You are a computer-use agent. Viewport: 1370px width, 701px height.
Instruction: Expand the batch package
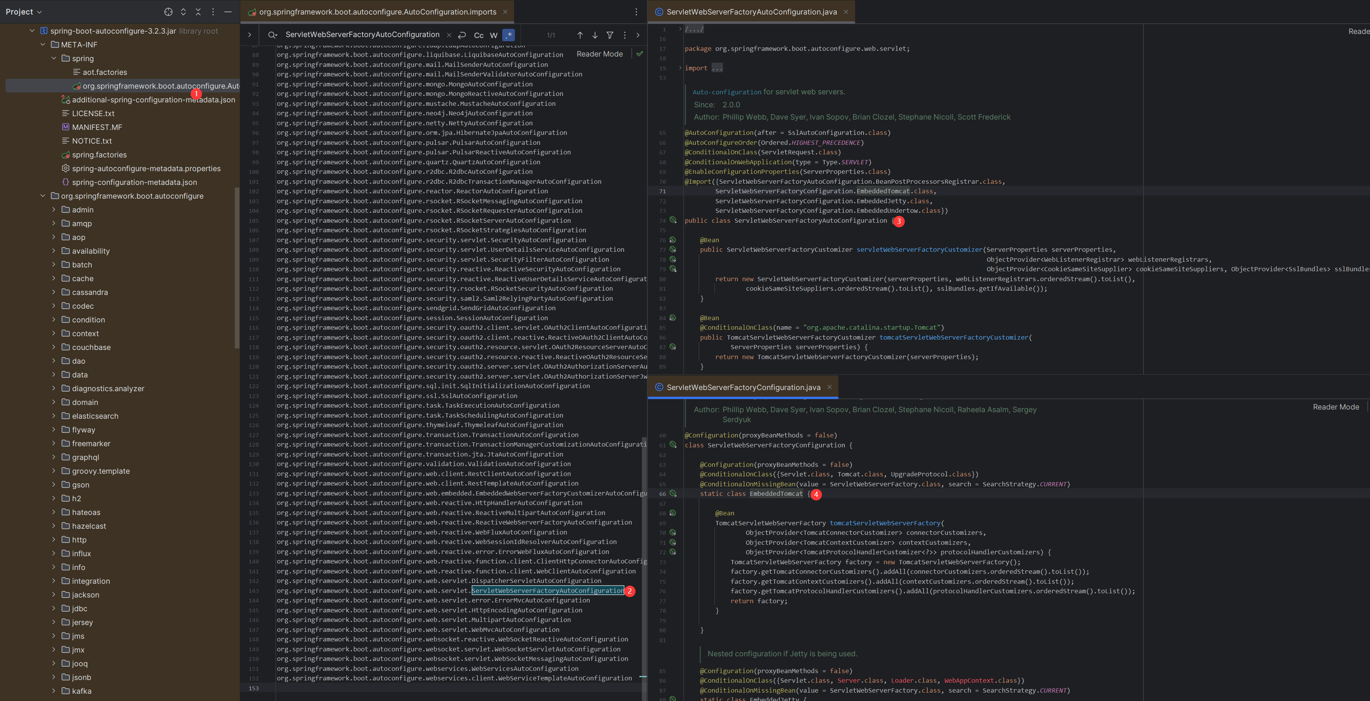(x=54, y=264)
